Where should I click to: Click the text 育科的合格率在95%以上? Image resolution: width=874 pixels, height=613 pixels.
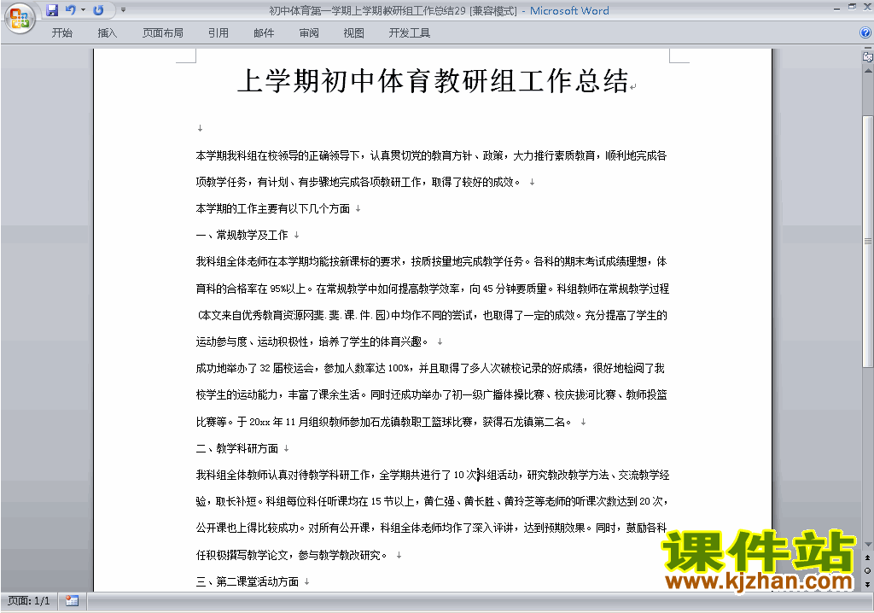pos(251,289)
